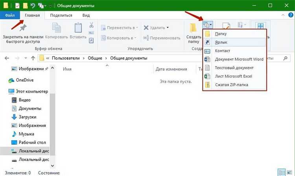Image resolution: width=295 pixels, height=176 pixels.
Task: Open the New item dropdown button
Action: coord(208,24)
